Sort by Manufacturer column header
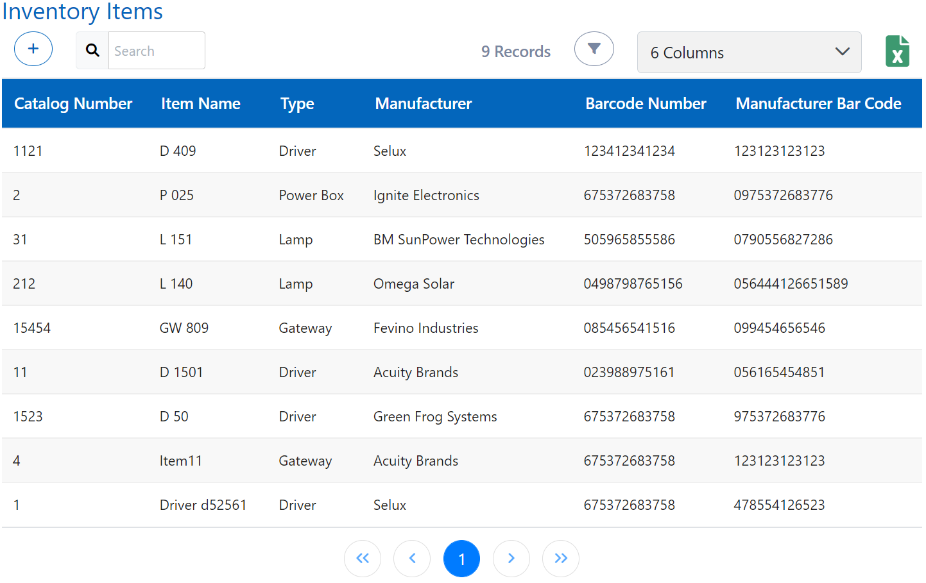Screen dimensions: 926x583 click(x=423, y=104)
